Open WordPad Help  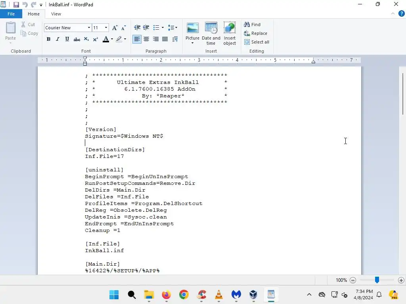pos(401,14)
